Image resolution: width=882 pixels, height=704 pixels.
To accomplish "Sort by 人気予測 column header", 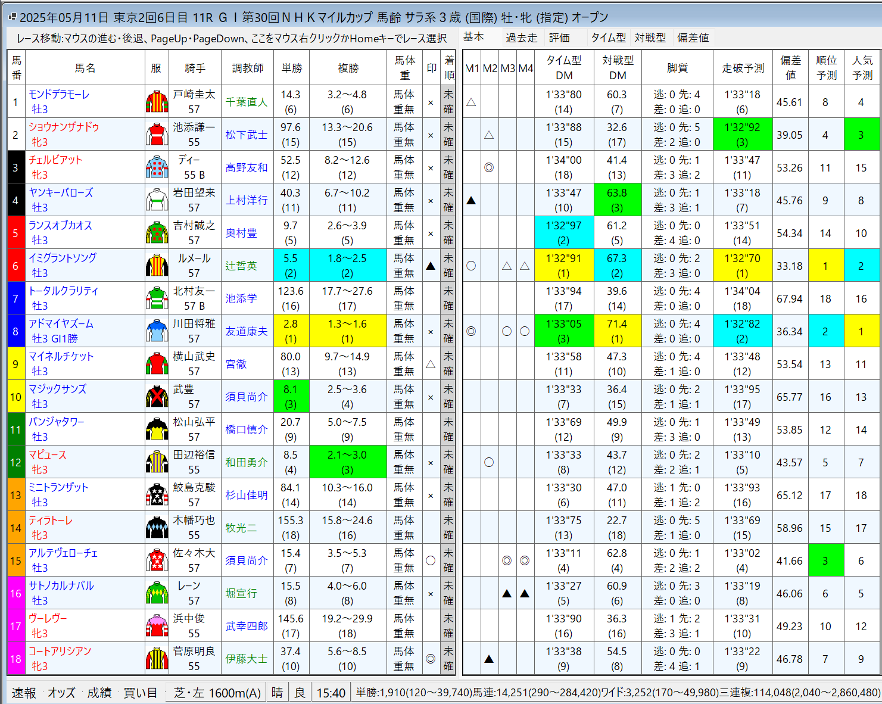I will (x=862, y=68).
